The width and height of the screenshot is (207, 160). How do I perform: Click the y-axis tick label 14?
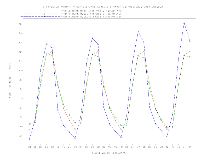(20, 127)
